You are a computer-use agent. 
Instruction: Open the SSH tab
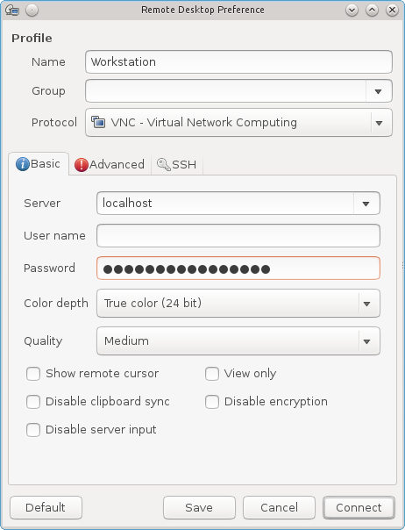[x=177, y=165]
